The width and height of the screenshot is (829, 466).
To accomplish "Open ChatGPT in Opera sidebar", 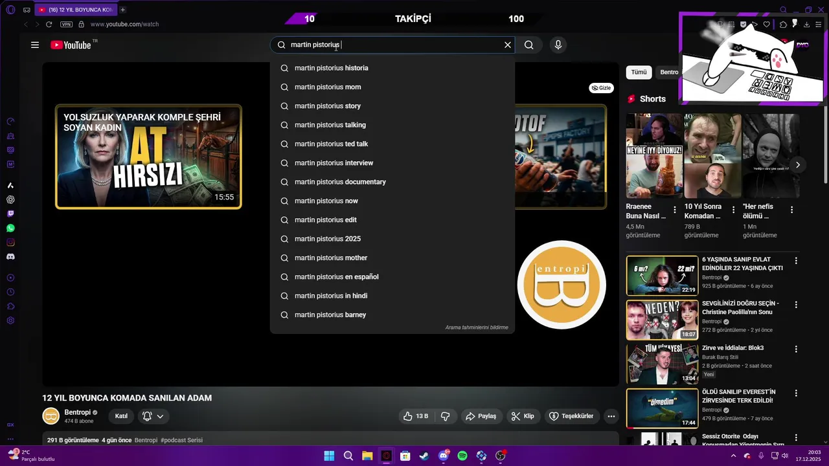I will coord(10,200).
